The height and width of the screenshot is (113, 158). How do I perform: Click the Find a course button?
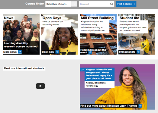tap(126, 4)
